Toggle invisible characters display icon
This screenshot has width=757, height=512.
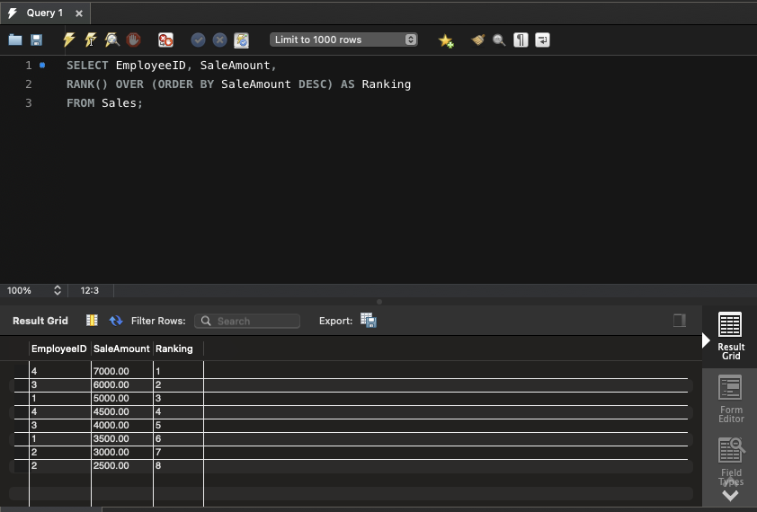coord(521,40)
